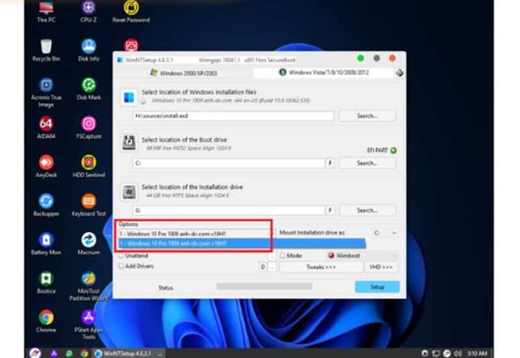Select highlighted Windows 10 Pro 1909 list entry

[x=242, y=243]
